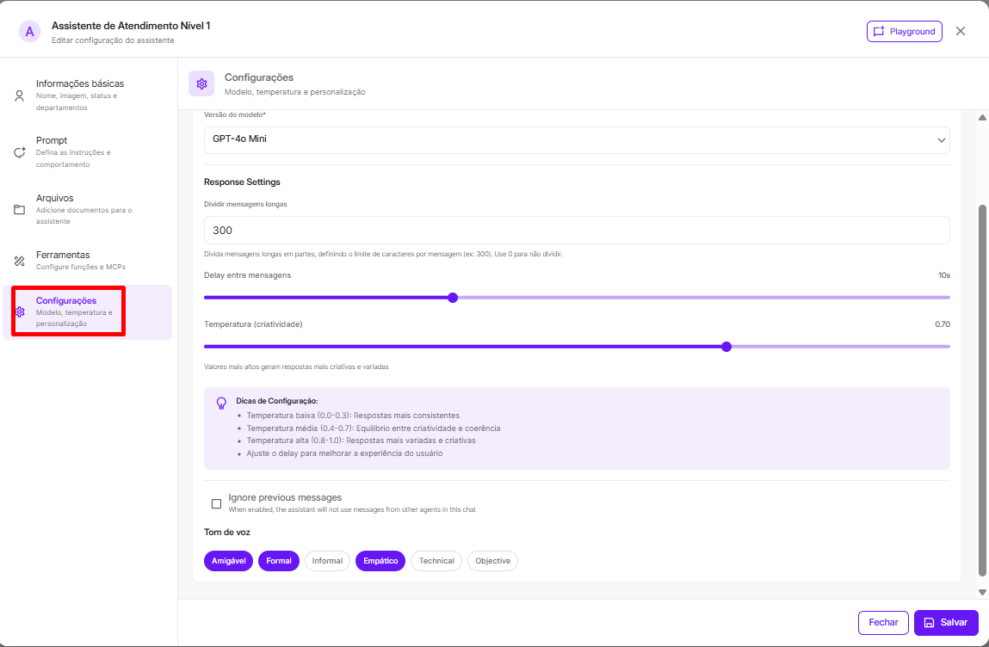Enable the Ignore previous messages checkbox
This screenshot has width=989, height=647.
216,503
